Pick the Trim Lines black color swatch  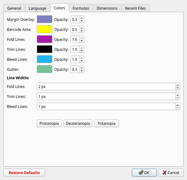coord(45,50)
